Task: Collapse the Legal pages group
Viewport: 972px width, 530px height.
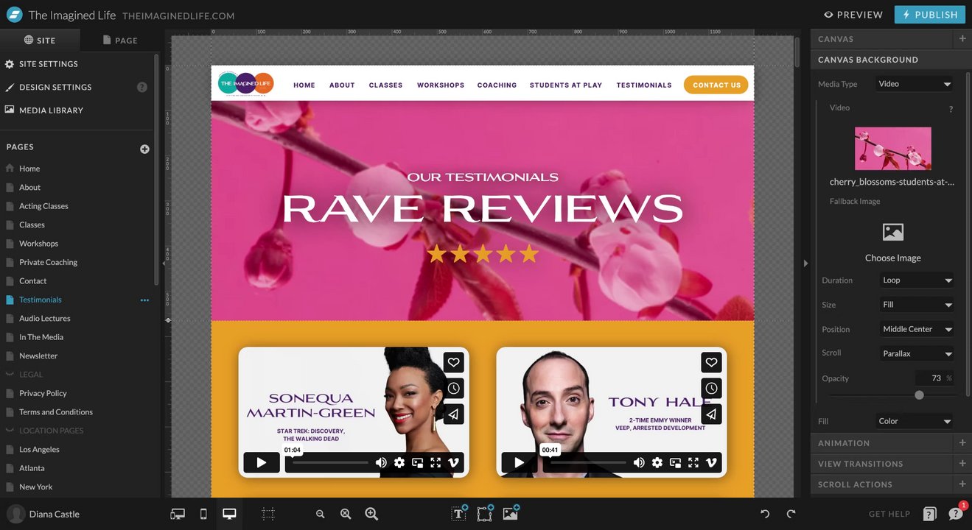Action: 10,375
